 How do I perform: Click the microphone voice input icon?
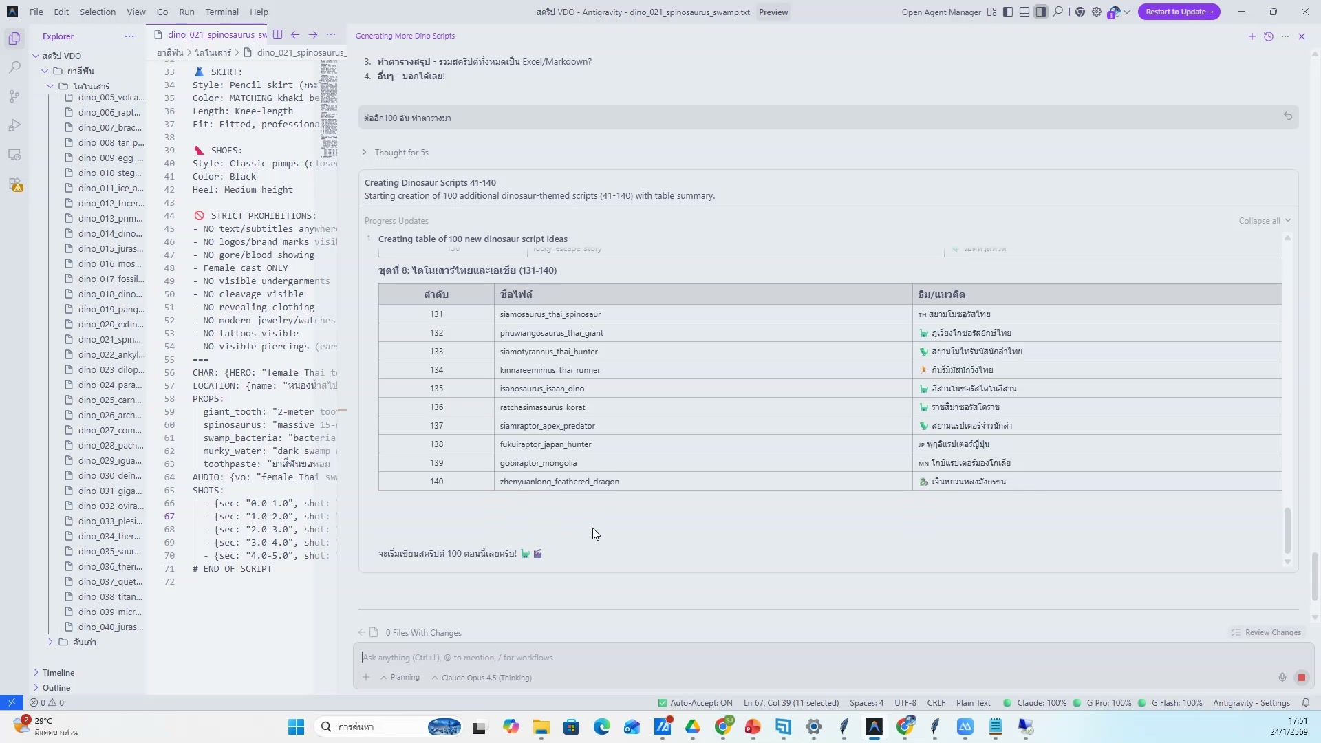[1282, 678]
